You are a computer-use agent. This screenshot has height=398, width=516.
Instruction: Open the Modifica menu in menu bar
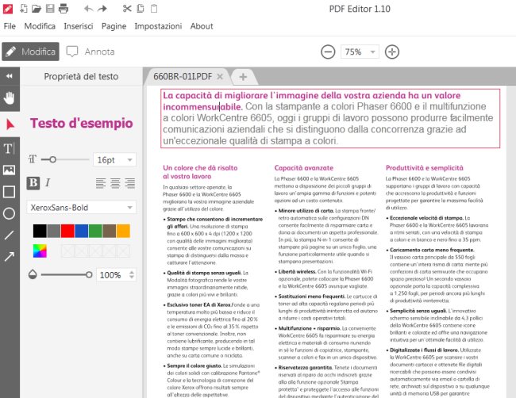tap(40, 26)
